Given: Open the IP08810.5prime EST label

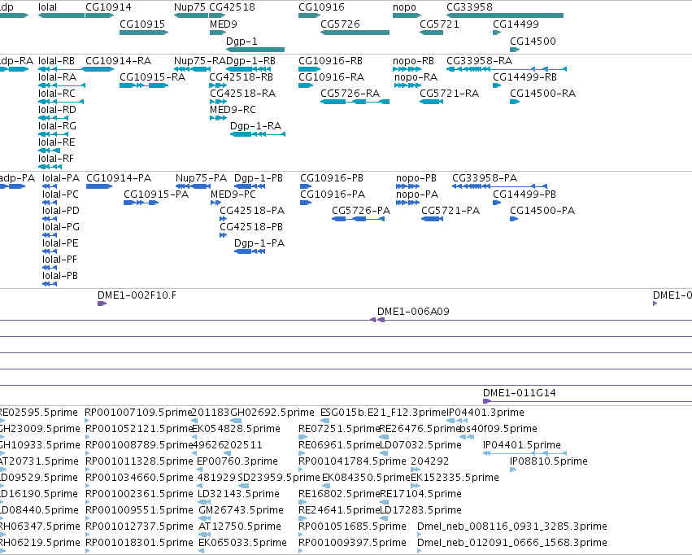Looking at the screenshot, I should [x=549, y=461].
